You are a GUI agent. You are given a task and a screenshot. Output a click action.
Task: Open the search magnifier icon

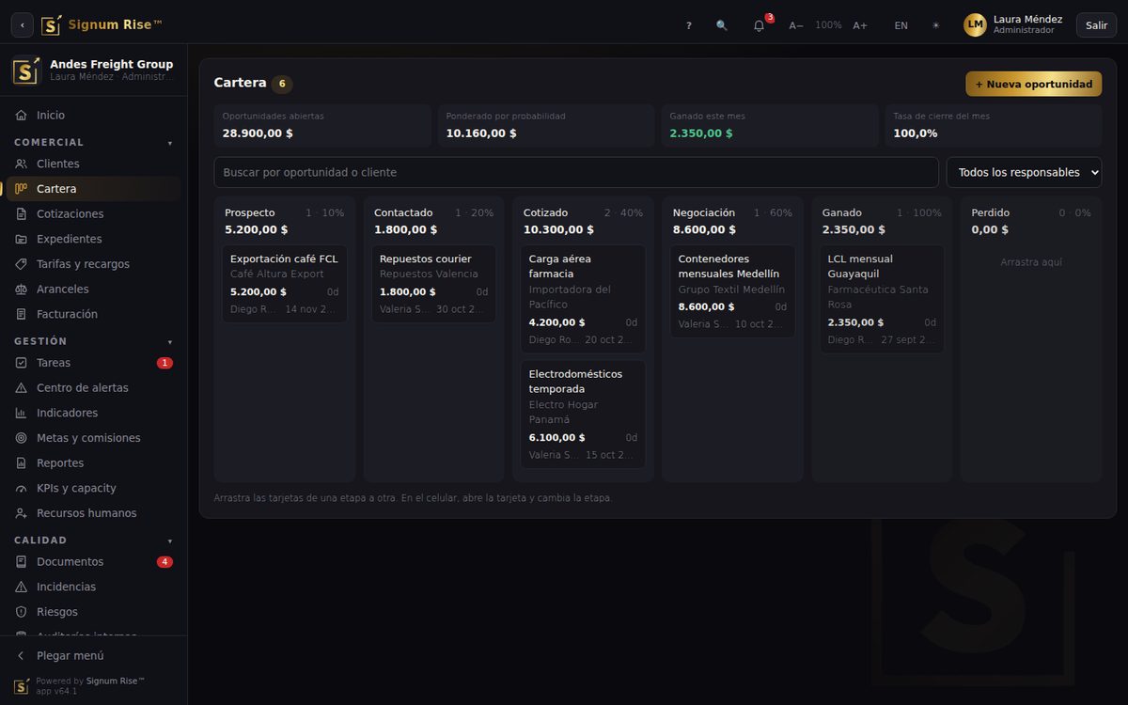coord(722,25)
